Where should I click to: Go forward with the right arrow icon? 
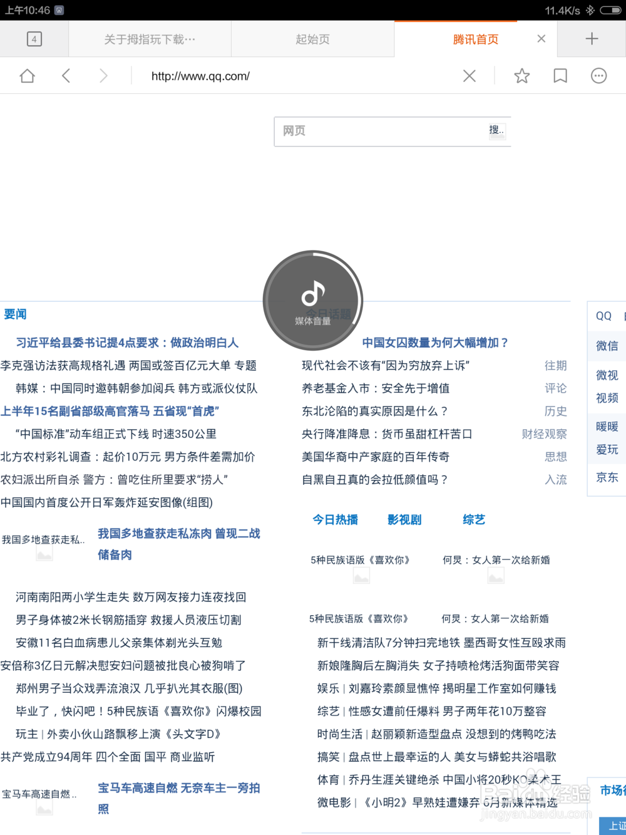103,76
